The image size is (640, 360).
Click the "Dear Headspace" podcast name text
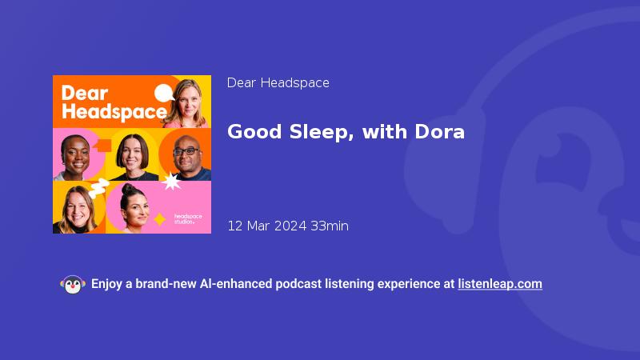pos(278,83)
